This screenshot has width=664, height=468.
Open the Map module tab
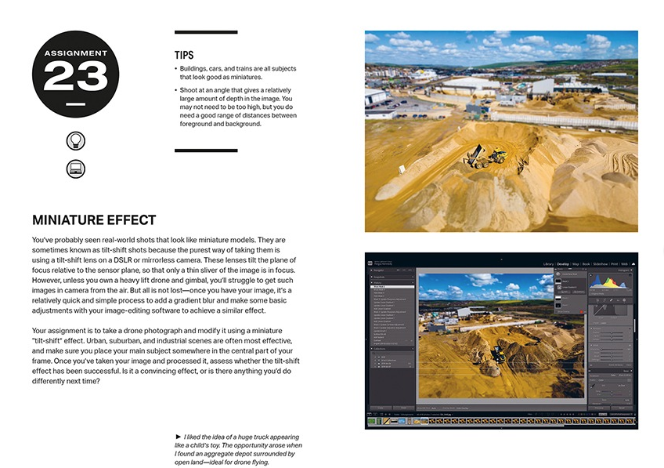click(x=576, y=264)
